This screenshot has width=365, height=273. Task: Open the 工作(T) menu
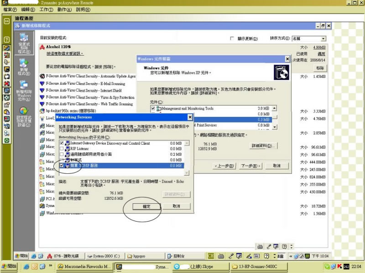coord(46,10)
